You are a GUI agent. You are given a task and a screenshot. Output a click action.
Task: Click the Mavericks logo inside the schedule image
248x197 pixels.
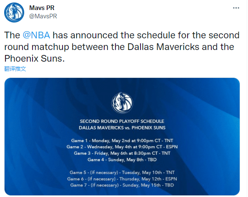[x=122, y=103]
